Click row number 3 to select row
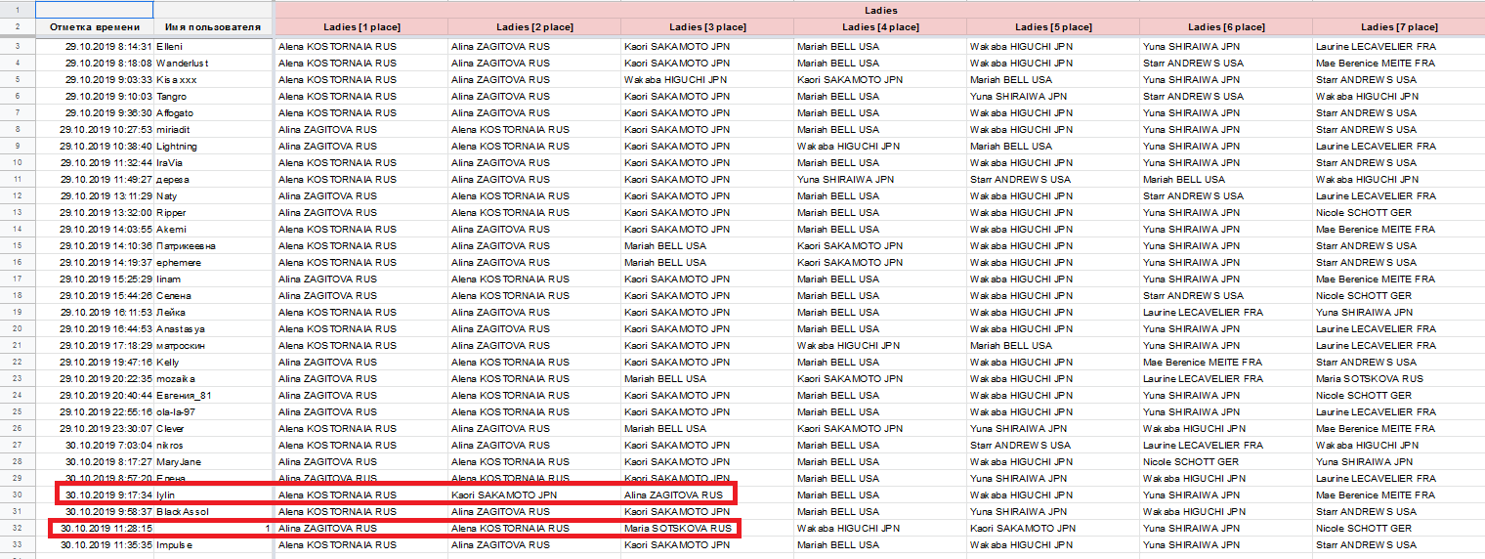Viewport: 1485px width, 559px height. tap(17, 46)
